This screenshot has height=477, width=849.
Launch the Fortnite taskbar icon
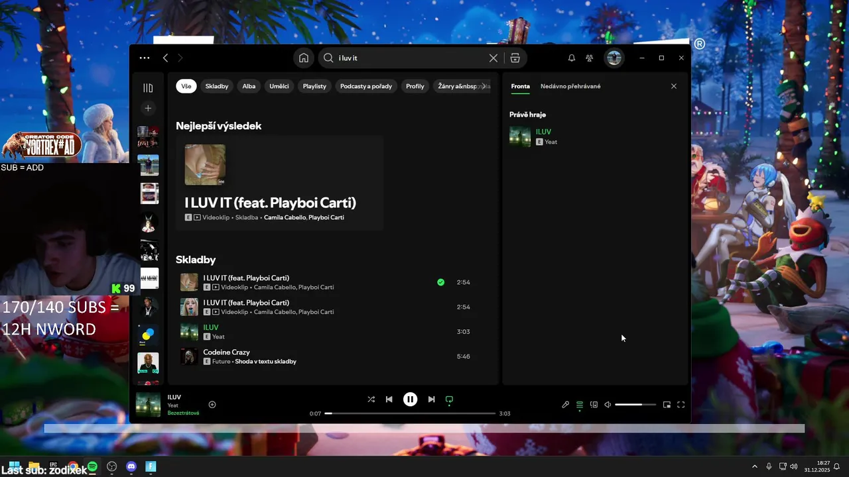[x=151, y=467]
